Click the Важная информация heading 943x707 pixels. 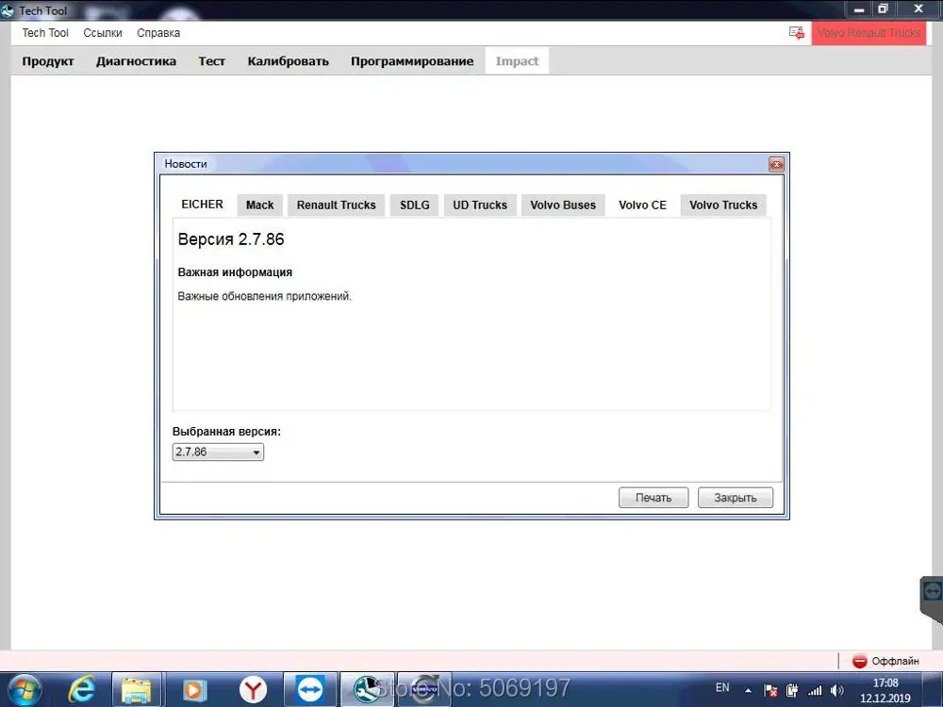click(235, 272)
